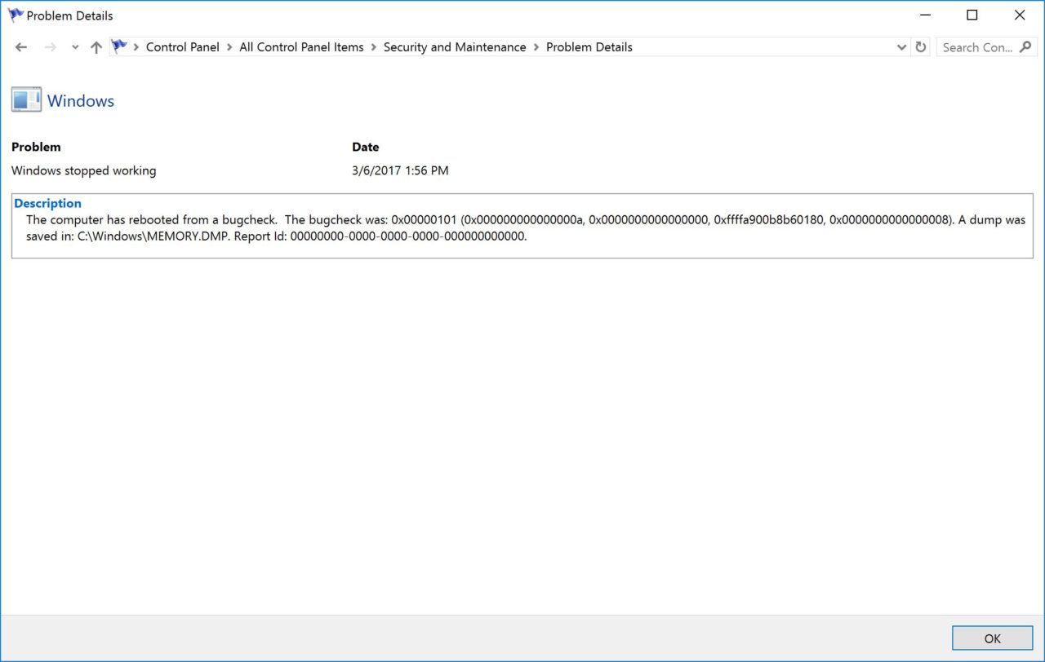Click the Windows heading text
Image resolution: width=1045 pixels, height=662 pixels.
point(81,101)
